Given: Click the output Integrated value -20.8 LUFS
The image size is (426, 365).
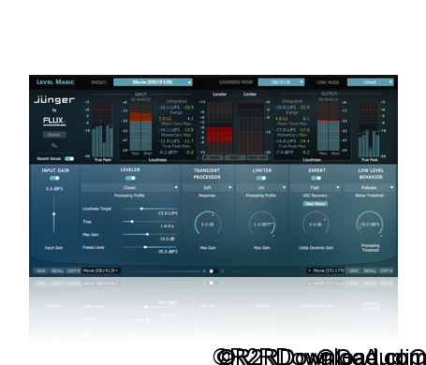Looking at the screenshot, I should click(x=286, y=108).
